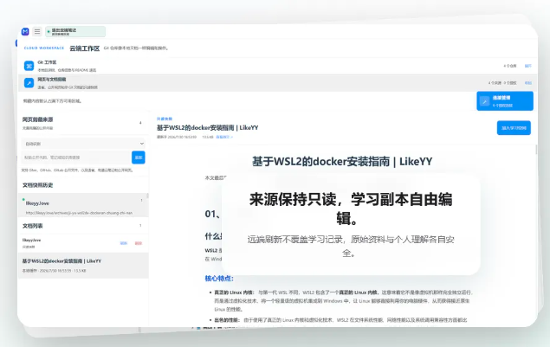Click the green status pill in header
Image resolution: width=550 pixels, height=347 pixels.
click(x=75, y=31)
